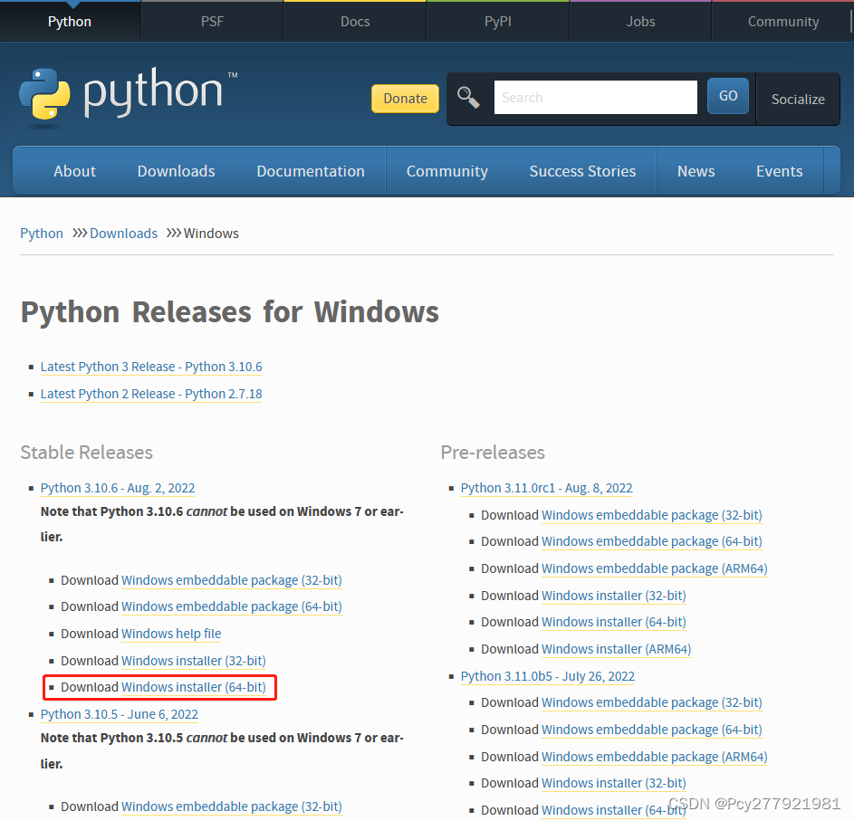Click the 'Pre-releases' heading text
Image resolution: width=854 pixels, height=821 pixels.
[x=493, y=453]
